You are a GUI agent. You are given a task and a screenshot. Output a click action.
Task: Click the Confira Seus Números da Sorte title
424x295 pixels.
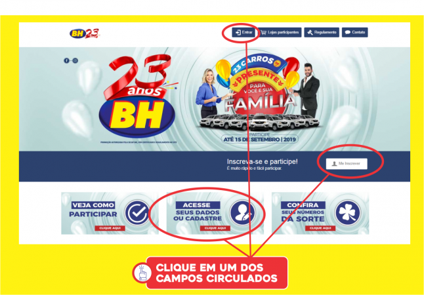303,212
